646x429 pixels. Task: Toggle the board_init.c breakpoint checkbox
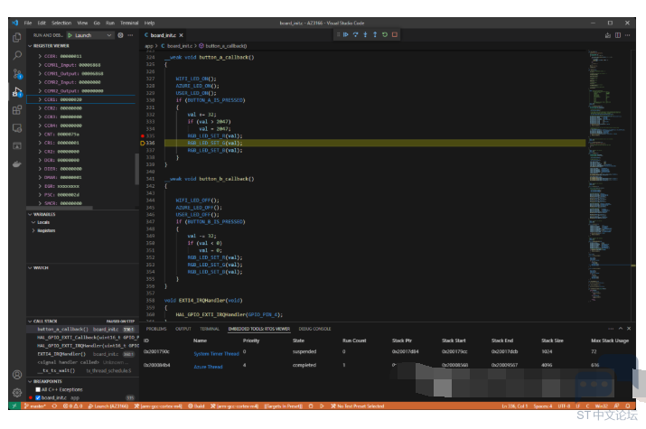(x=38, y=397)
